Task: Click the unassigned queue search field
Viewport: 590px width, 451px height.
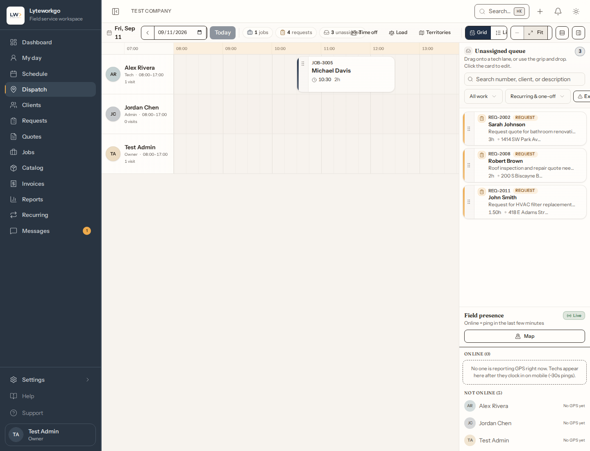Action: pos(524,79)
